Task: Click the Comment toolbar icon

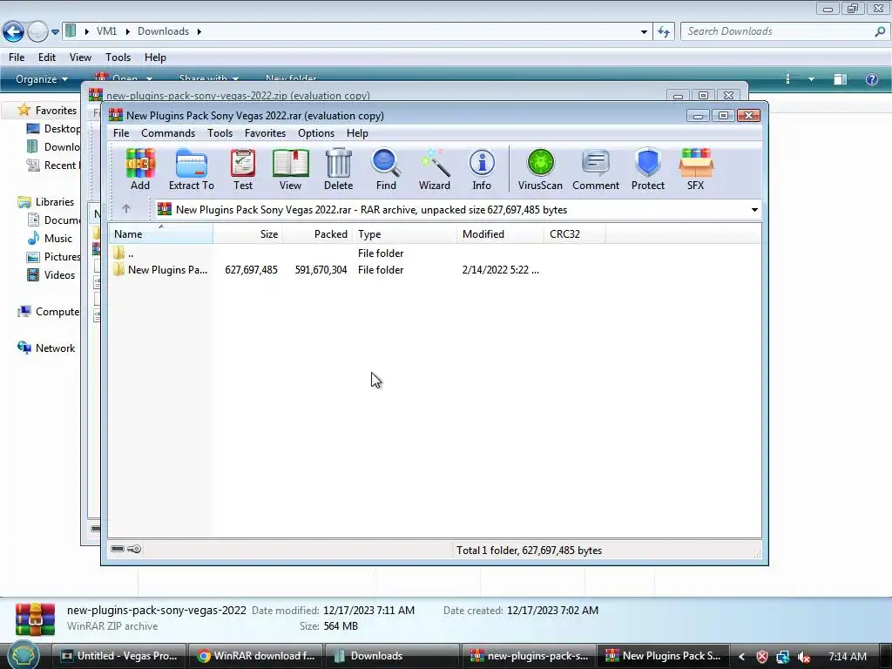Action: tap(596, 169)
